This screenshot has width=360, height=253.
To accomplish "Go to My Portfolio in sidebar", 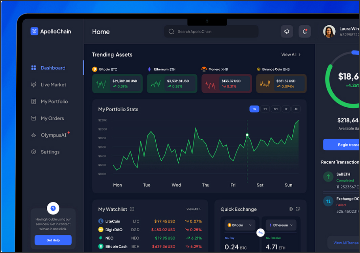I will pos(54,101).
